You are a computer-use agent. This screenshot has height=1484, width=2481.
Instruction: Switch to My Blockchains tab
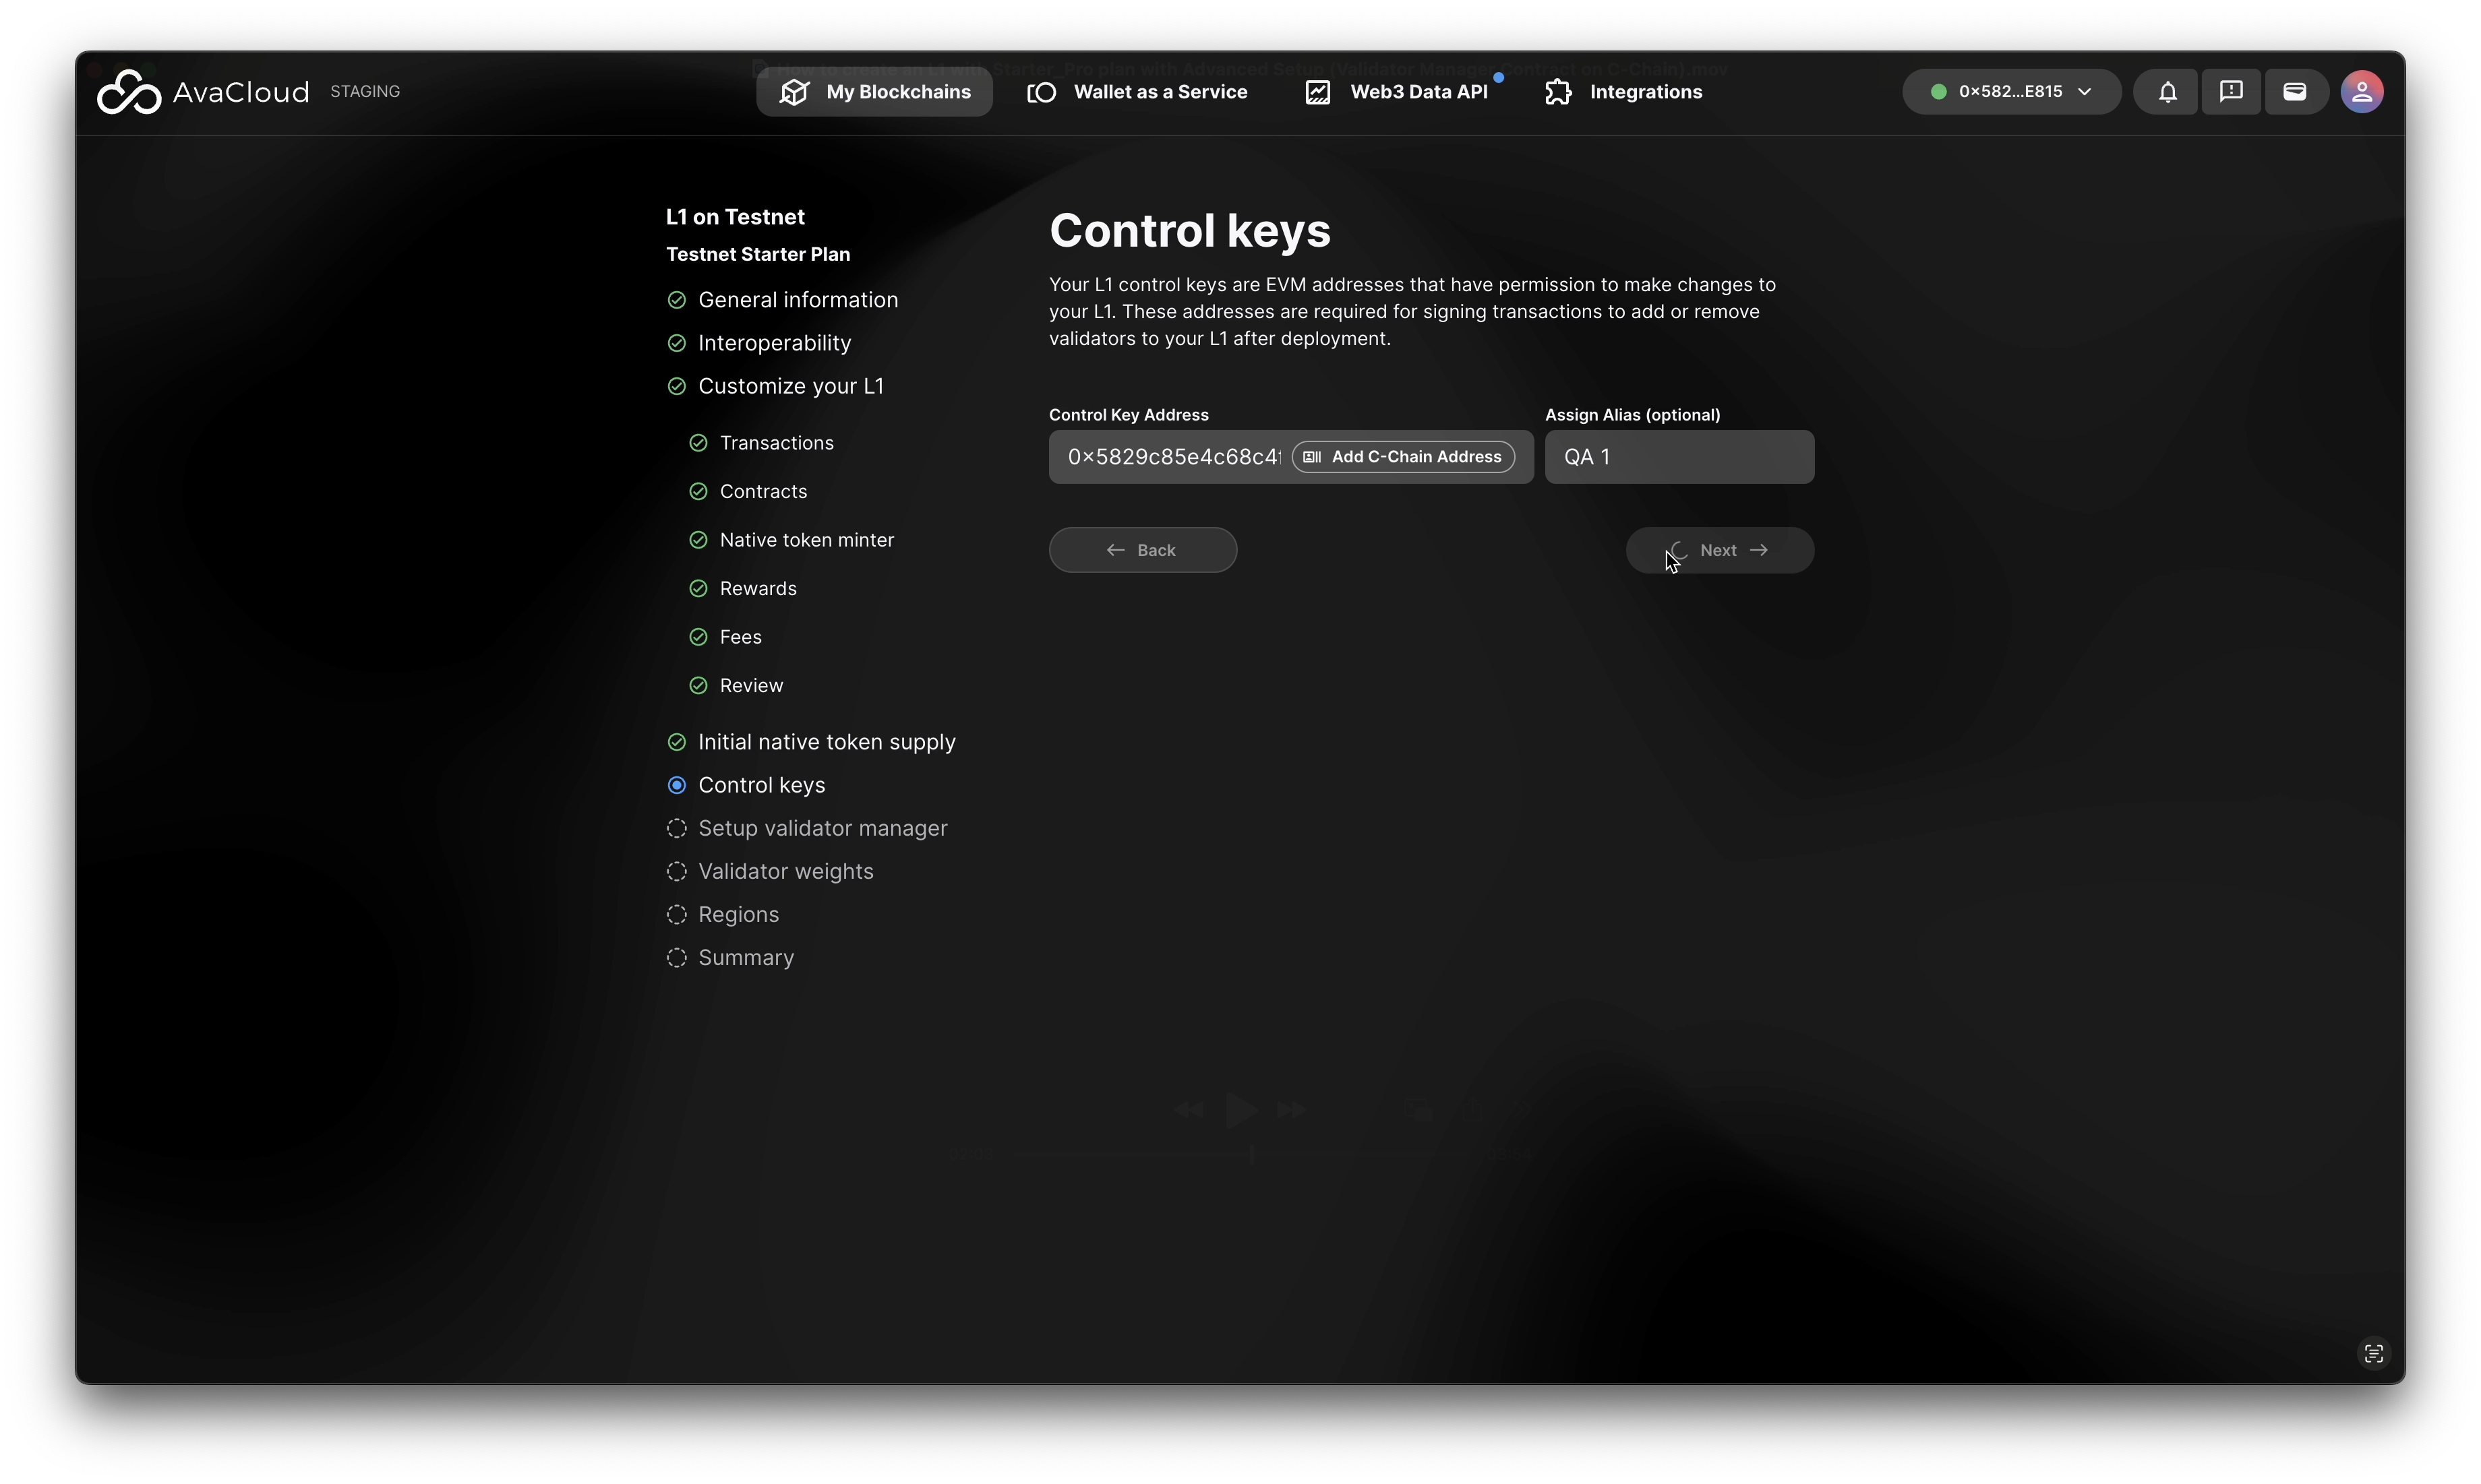click(874, 92)
